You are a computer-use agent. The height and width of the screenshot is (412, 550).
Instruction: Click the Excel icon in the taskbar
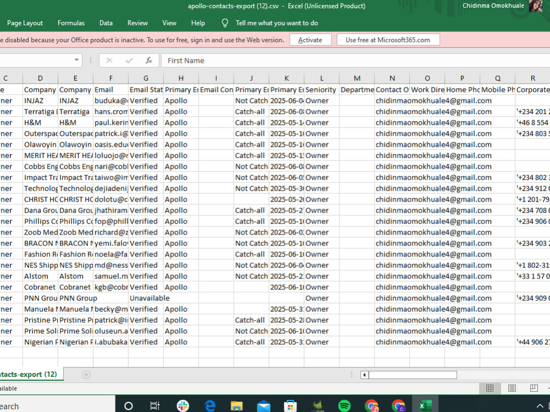tap(425, 406)
